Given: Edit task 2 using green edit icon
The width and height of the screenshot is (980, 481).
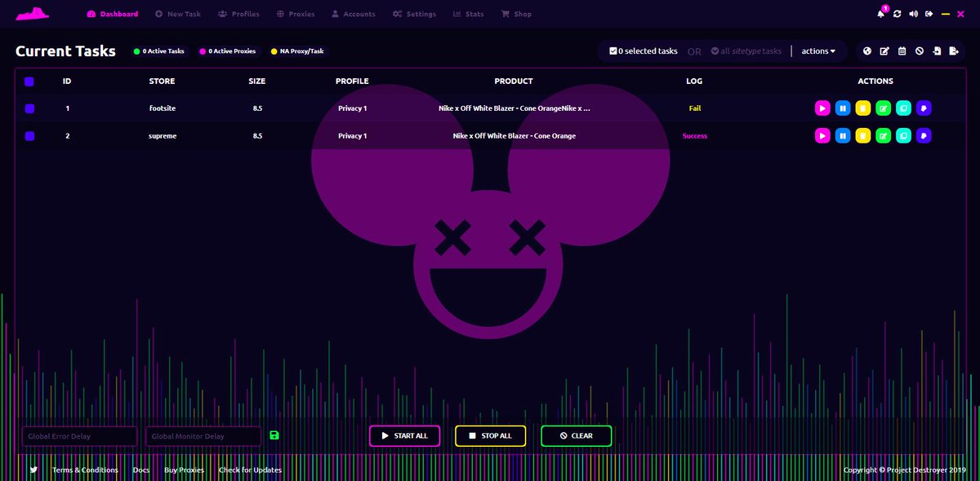Looking at the screenshot, I should 883,135.
